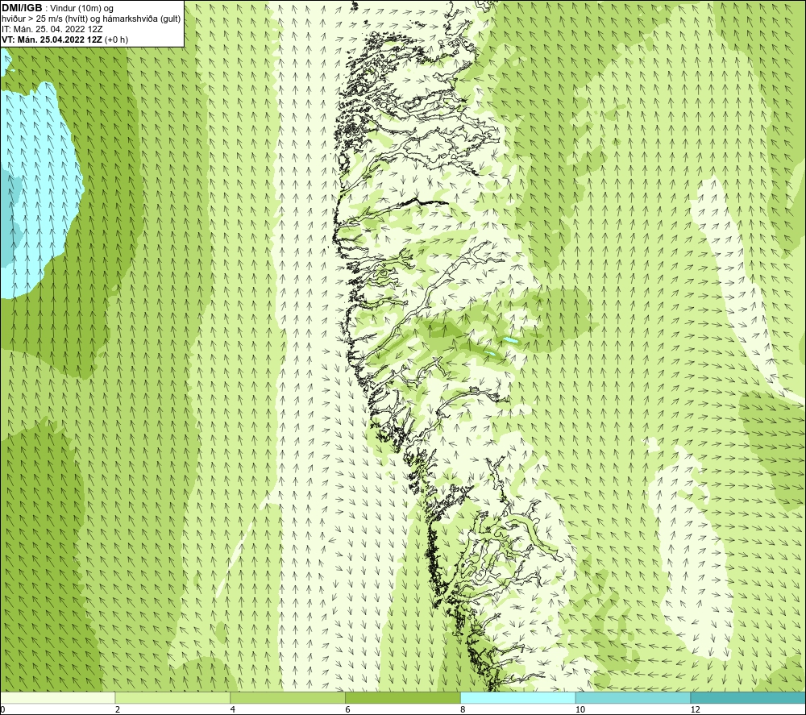Click the 'VT: Mán. 25.04.2022 12Z (+0 h)' line
The height and width of the screenshot is (715, 806).
click(64, 39)
